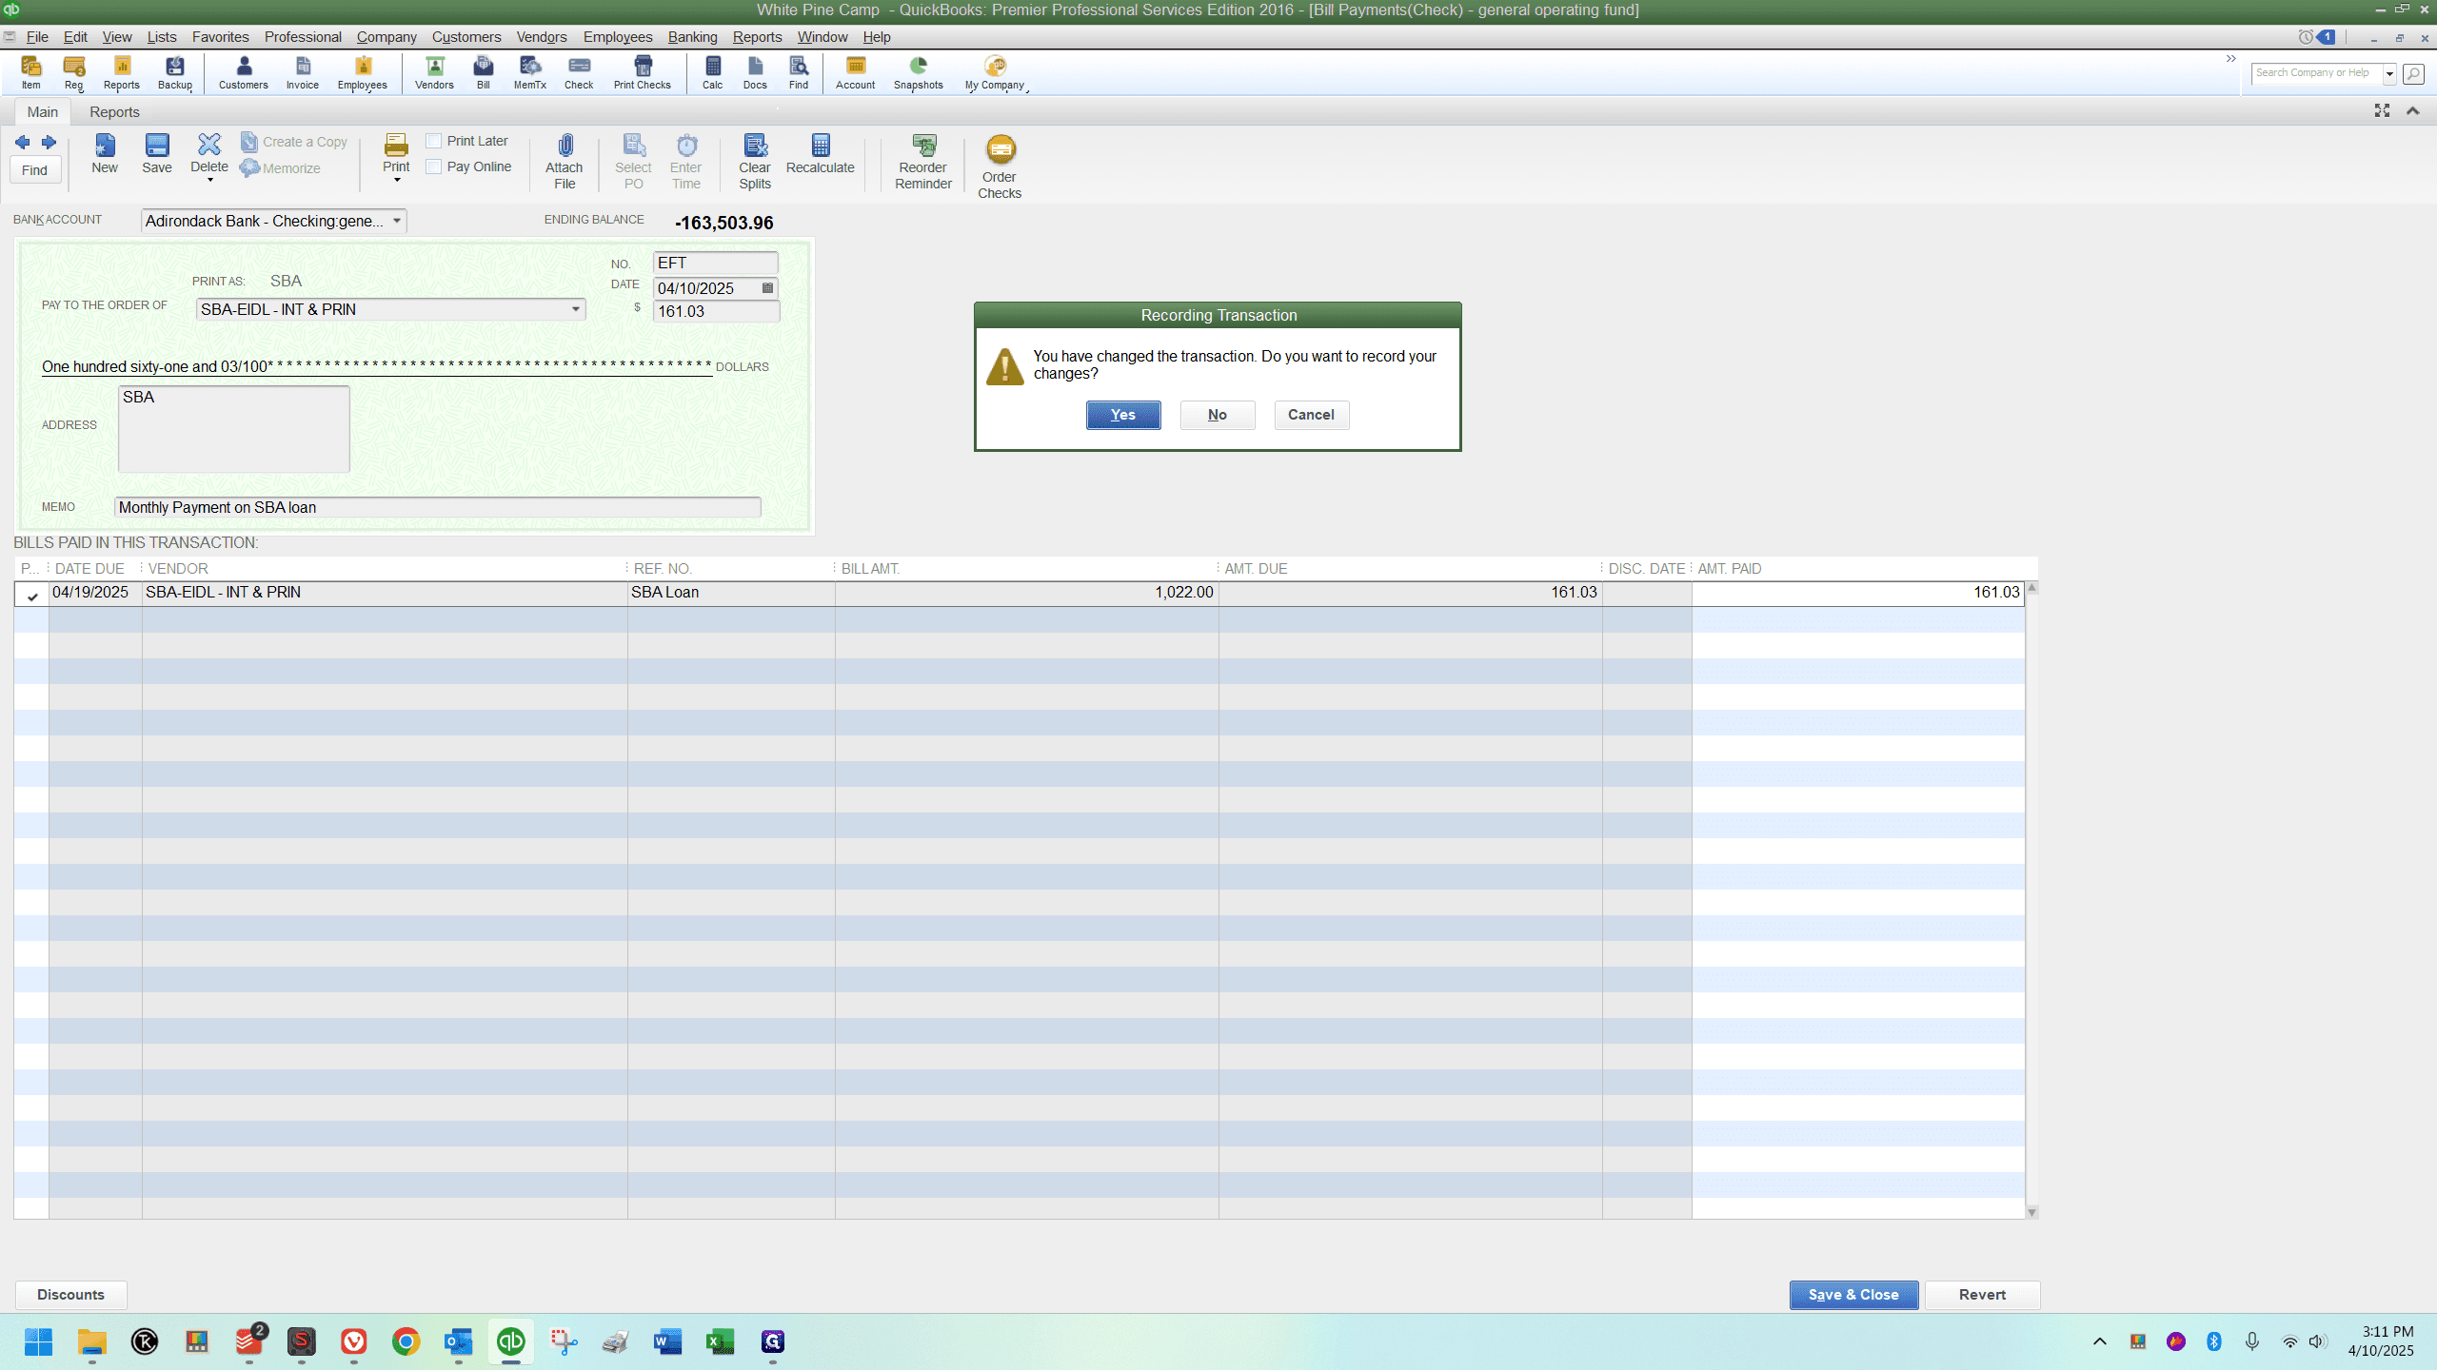Show hidden system tray icons

pos(2100,1341)
